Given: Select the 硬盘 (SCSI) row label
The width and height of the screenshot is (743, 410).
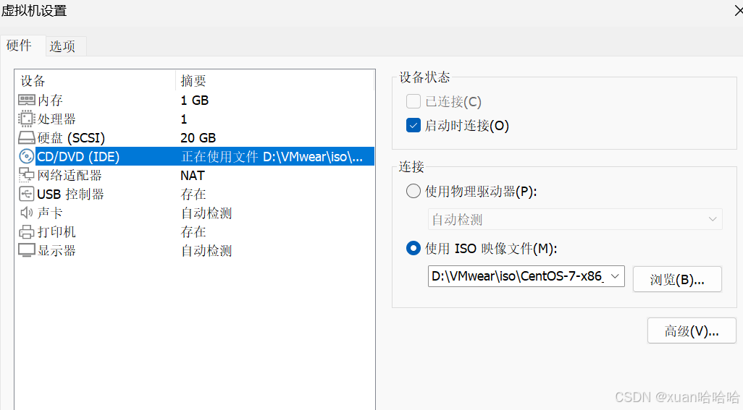Looking at the screenshot, I should click(x=71, y=138).
